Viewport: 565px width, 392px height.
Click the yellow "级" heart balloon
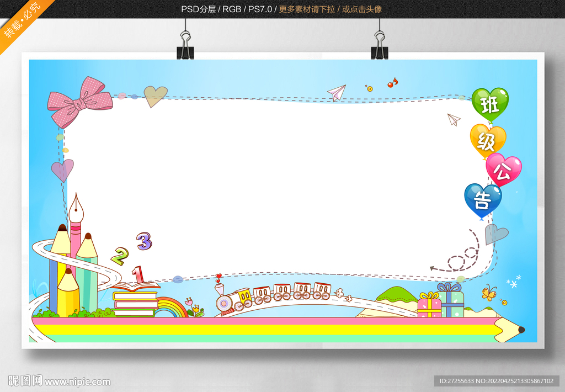488,141
